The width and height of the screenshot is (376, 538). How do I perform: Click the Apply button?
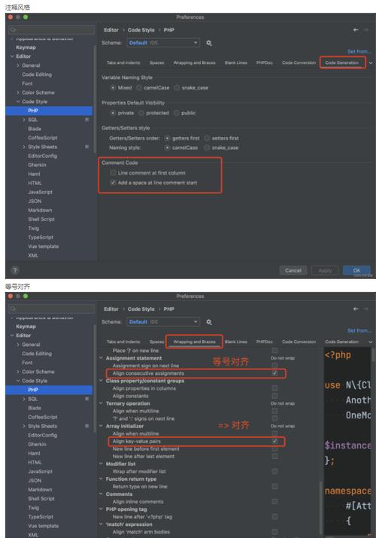pos(325,271)
